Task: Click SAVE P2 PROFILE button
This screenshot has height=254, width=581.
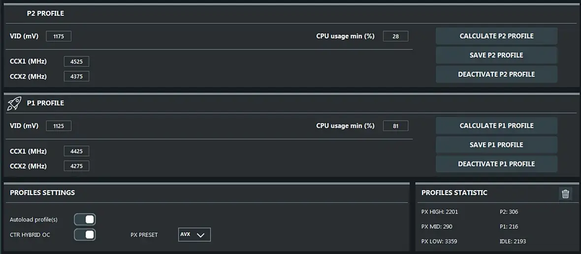Action: 496,55
